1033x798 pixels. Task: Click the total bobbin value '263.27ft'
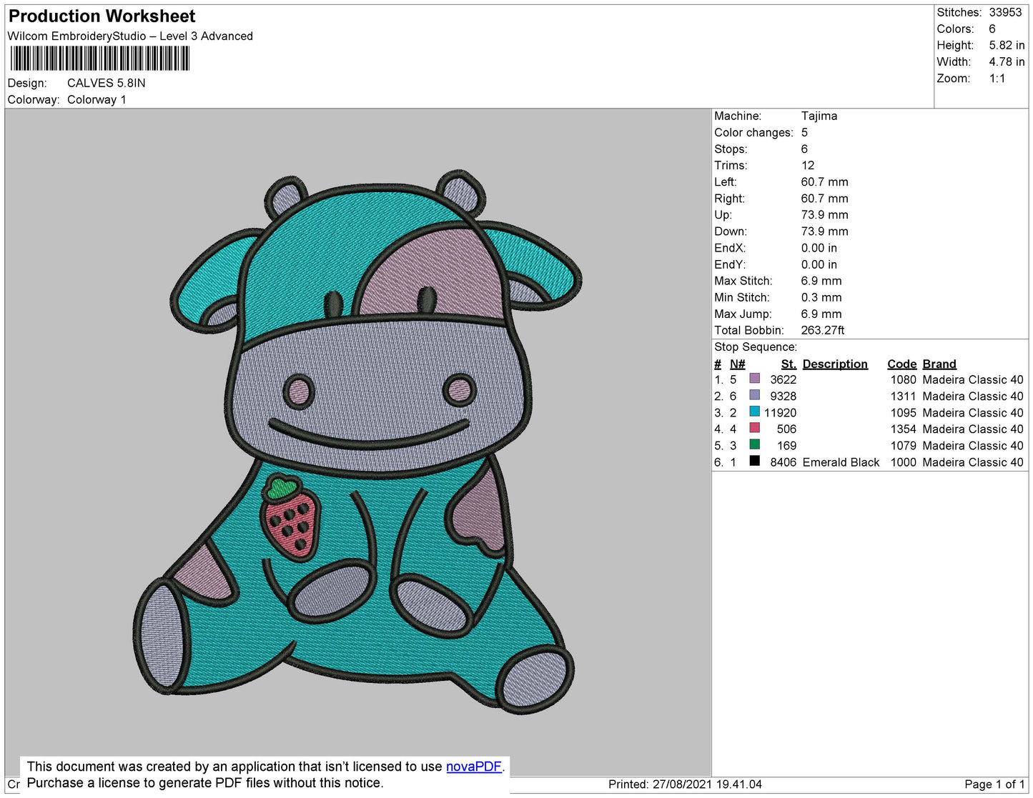[823, 330]
